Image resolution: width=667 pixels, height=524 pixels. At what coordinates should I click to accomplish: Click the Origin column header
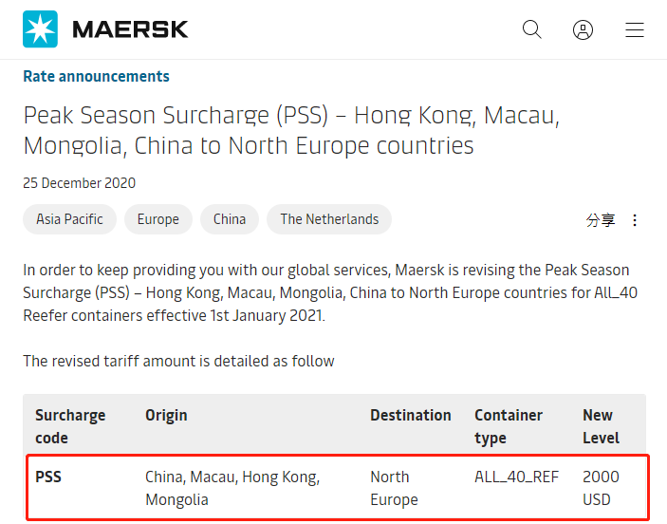point(166,416)
